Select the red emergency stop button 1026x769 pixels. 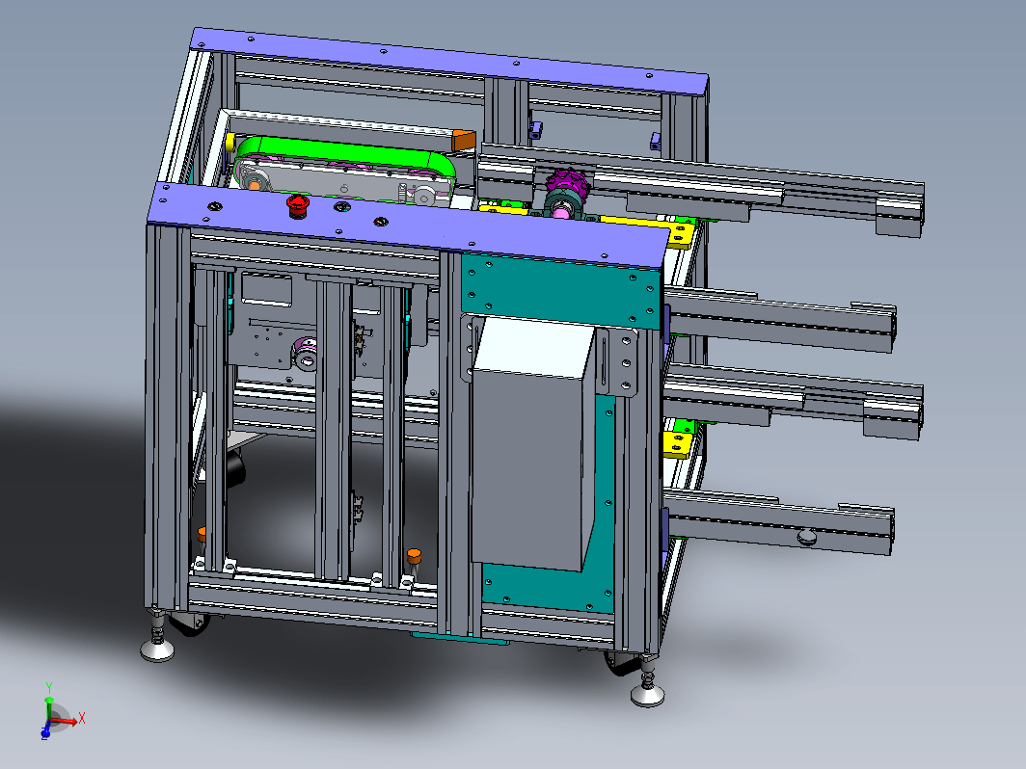point(298,206)
